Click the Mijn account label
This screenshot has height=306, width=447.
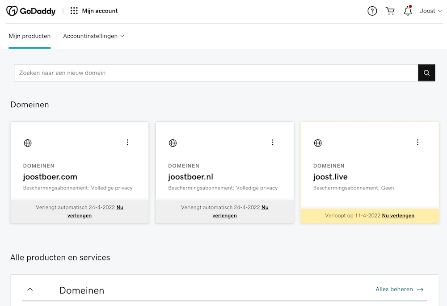tap(100, 11)
